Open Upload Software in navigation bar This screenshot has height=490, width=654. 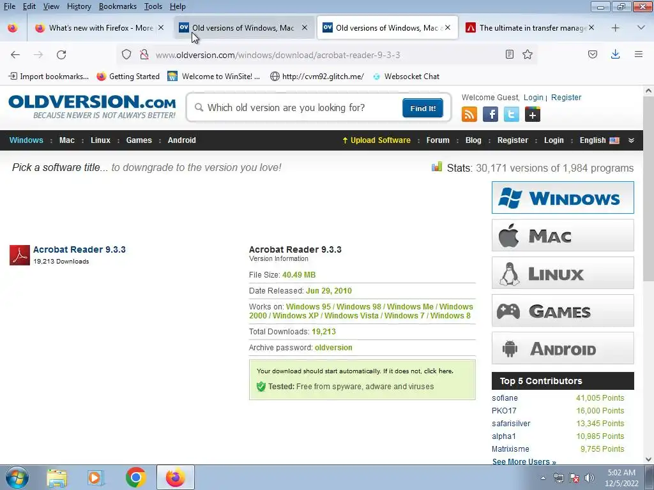(376, 140)
